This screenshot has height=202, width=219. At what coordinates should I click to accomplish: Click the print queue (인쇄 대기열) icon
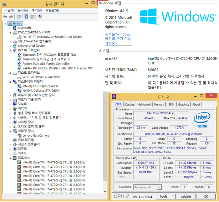tap(15, 140)
